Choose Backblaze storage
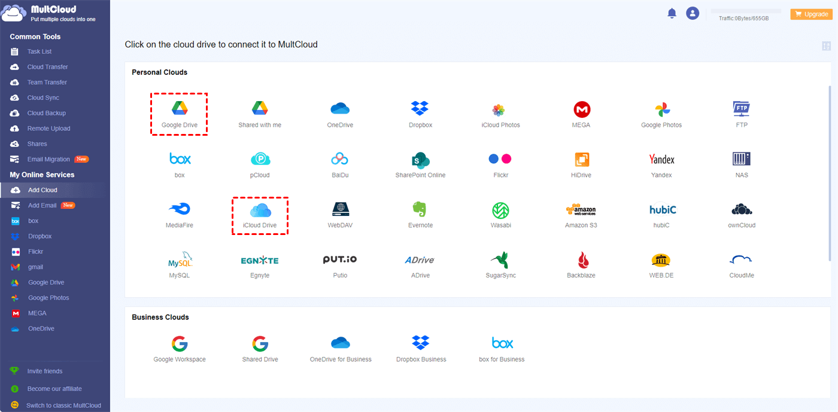838x412 pixels. (x=581, y=265)
